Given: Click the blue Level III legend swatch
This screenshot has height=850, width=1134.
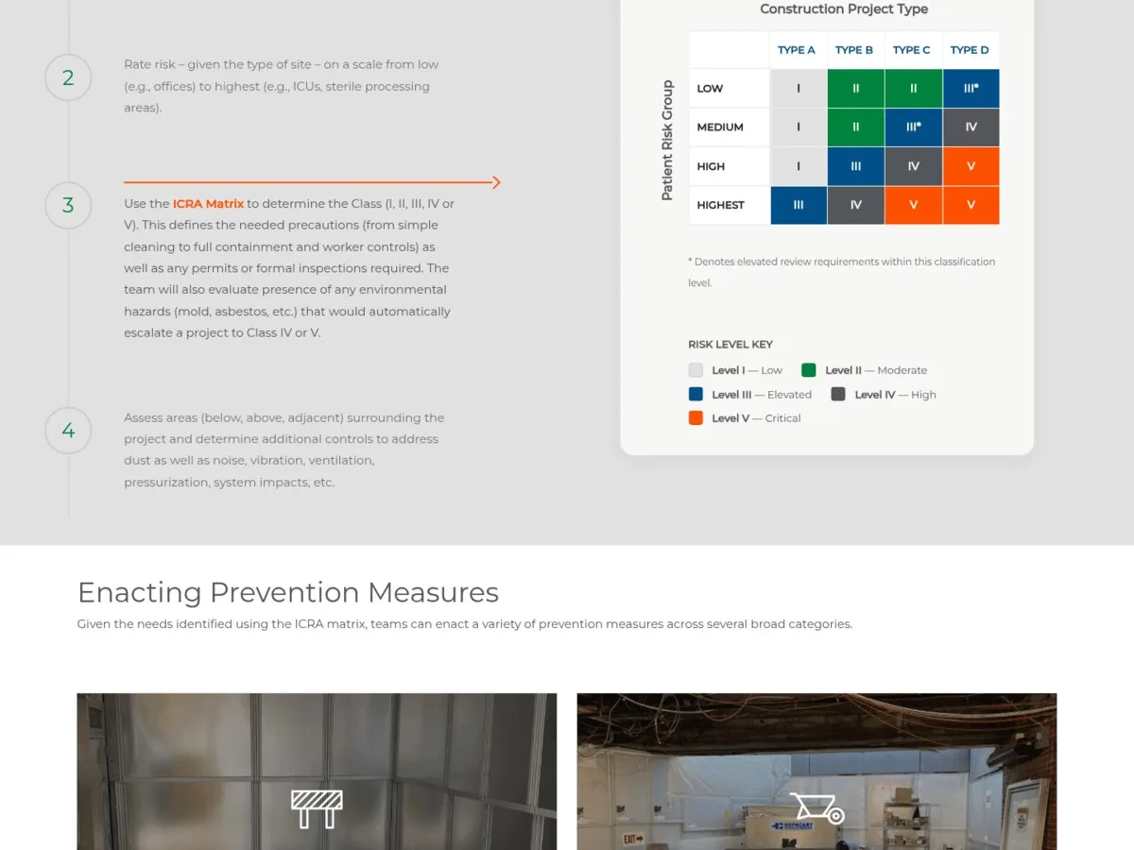Looking at the screenshot, I should [x=696, y=395].
